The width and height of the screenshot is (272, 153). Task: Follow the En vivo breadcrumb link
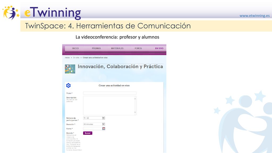(x=76, y=58)
